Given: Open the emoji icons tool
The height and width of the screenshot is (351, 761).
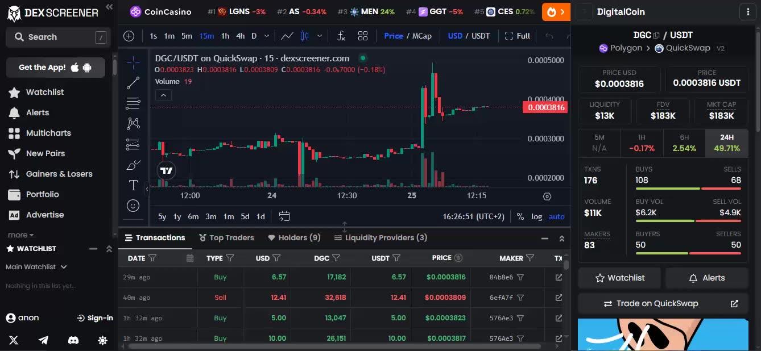Looking at the screenshot, I should [133, 205].
